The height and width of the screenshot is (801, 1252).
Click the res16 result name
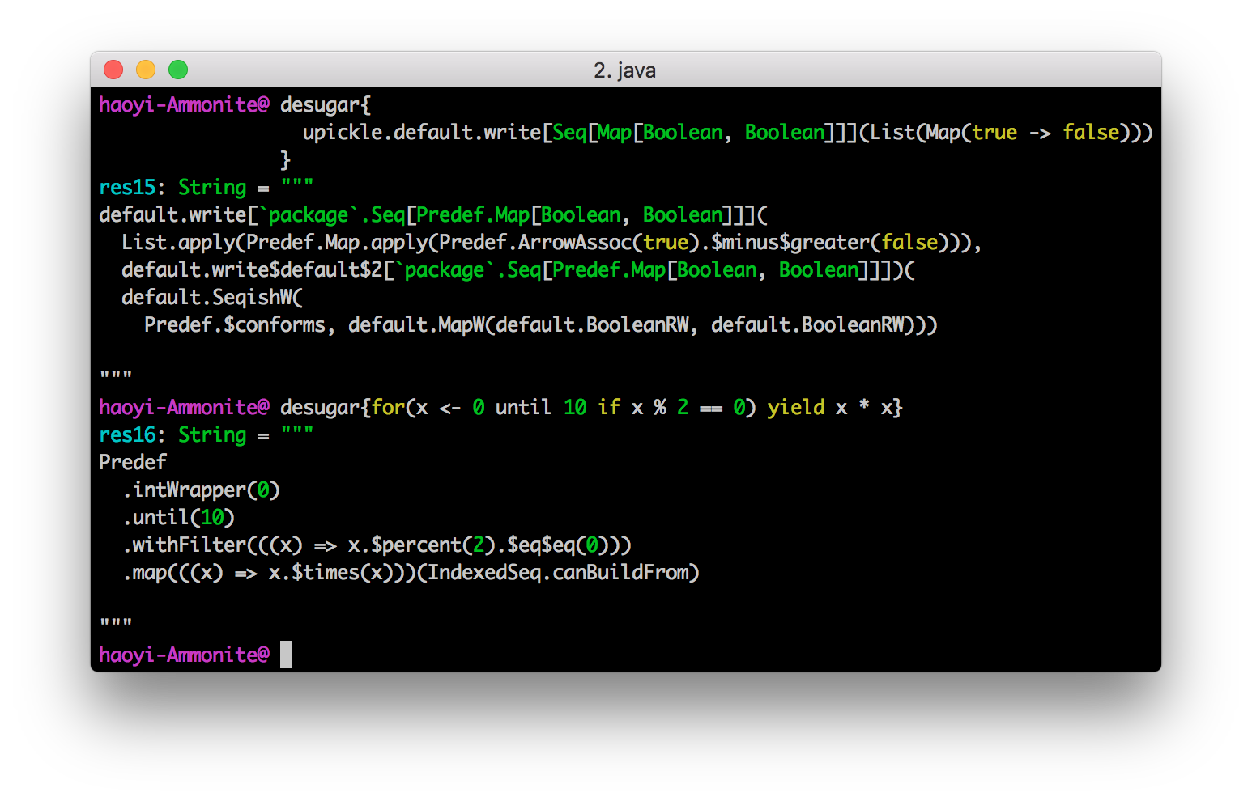point(126,435)
